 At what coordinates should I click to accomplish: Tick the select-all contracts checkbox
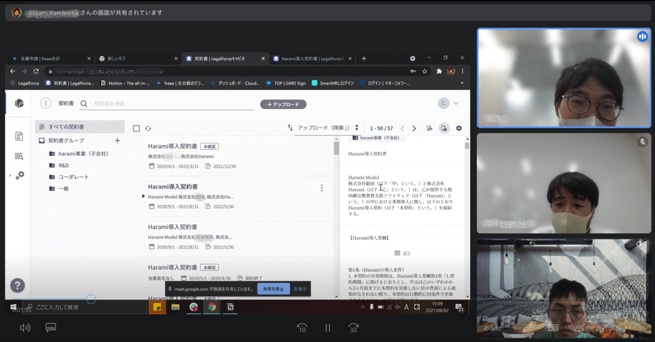coord(136,128)
